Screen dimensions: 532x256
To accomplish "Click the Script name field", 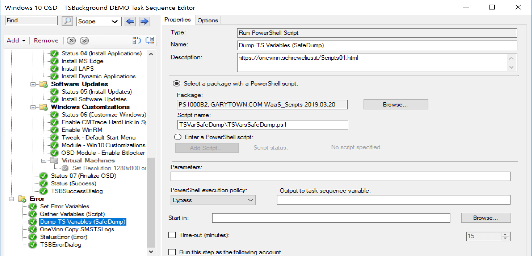I will coord(263,125).
